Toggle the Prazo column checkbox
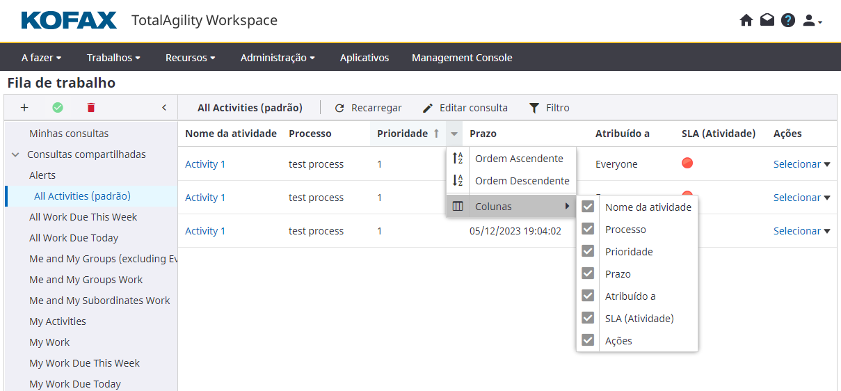The image size is (841, 391). 588,273
